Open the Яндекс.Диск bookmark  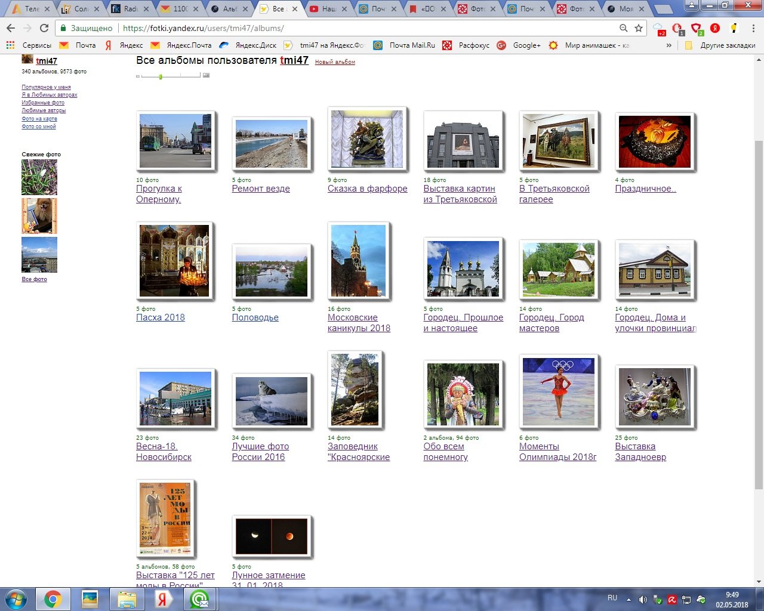[x=248, y=45]
